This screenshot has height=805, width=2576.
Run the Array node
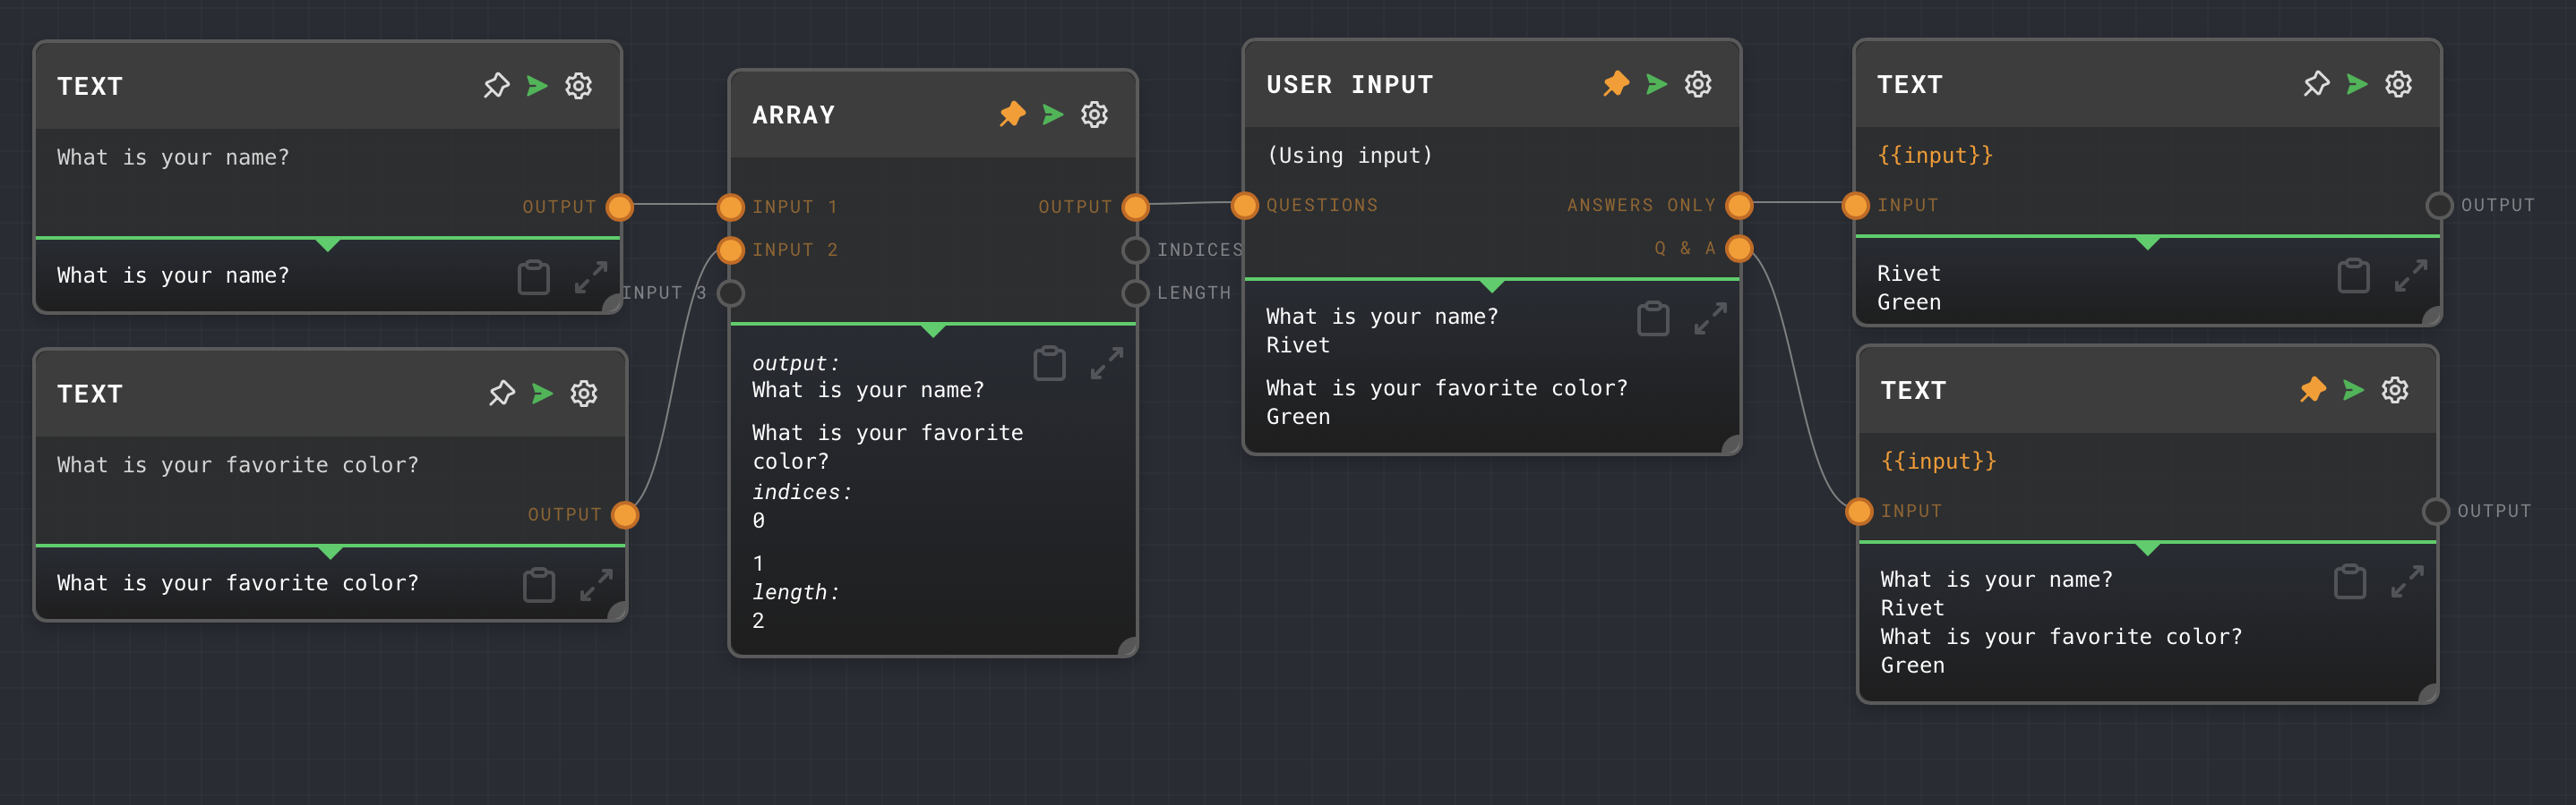pyautogui.click(x=1053, y=114)
